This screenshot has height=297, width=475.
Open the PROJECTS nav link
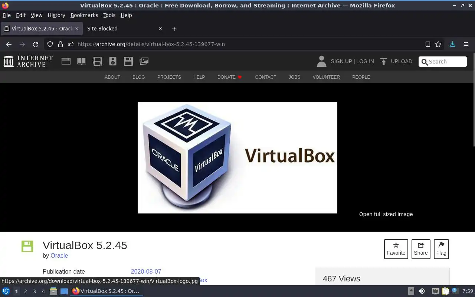pyautogui.click(x=169, y=77)
